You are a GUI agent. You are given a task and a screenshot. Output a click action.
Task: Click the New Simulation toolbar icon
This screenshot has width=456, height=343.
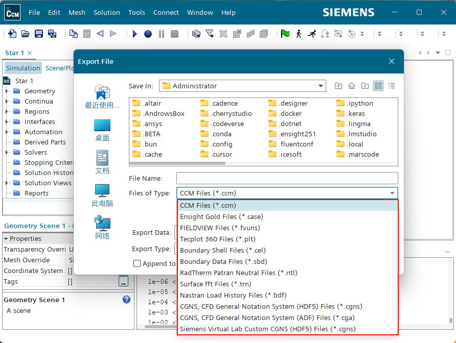(x=12, y=34)
